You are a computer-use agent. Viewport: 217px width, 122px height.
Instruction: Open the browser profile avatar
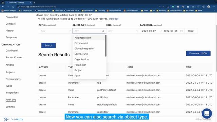click(x=209, y=7)
